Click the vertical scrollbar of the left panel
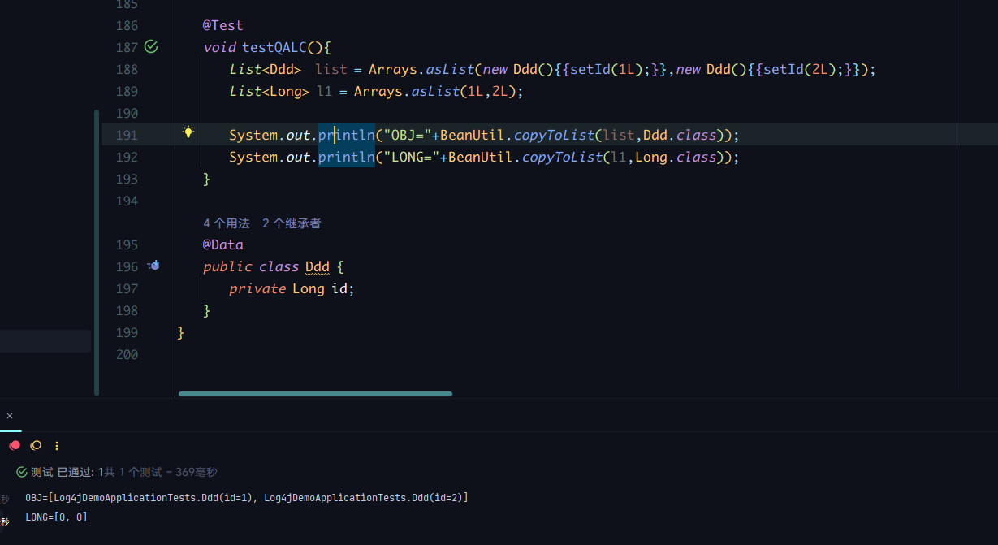This screenshot has height=545, width=998. [x=97, y=253]
